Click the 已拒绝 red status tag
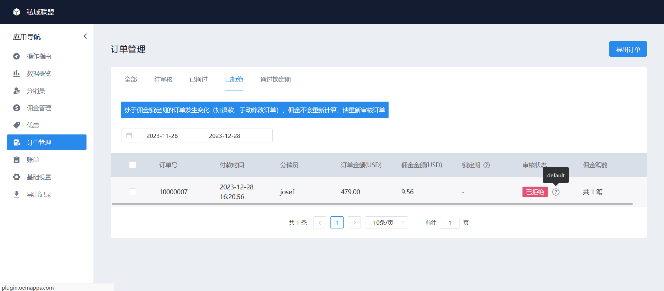The height and width of the screenshot is (291, 664). point(535,192)
